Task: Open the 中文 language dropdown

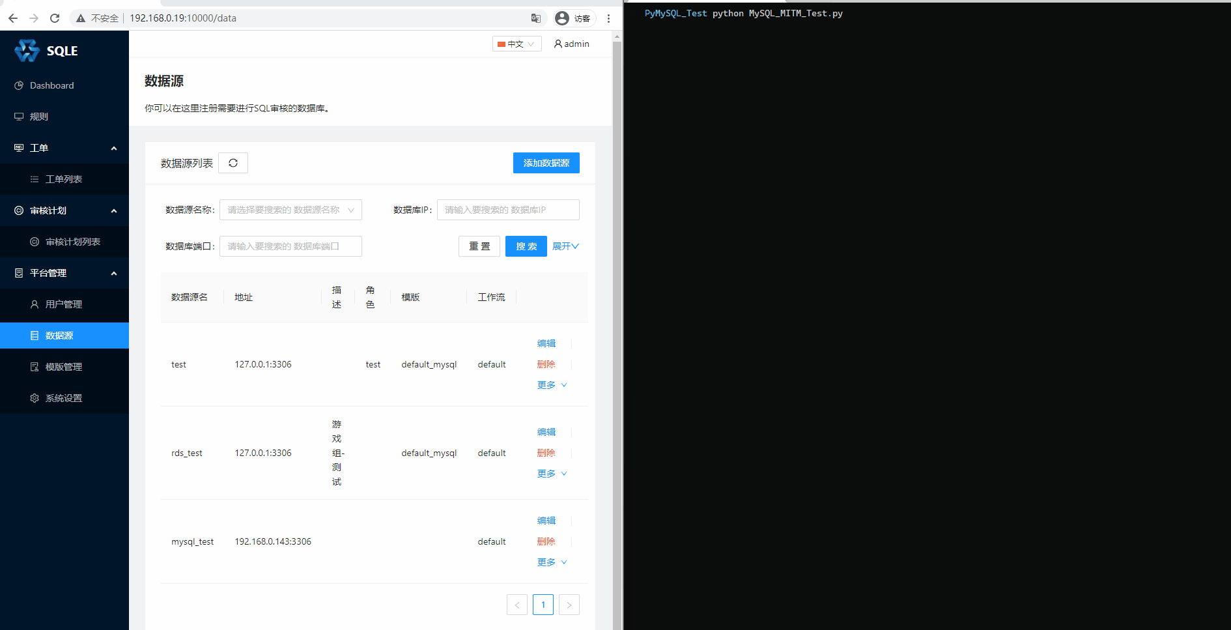Action: pos(516,44)
